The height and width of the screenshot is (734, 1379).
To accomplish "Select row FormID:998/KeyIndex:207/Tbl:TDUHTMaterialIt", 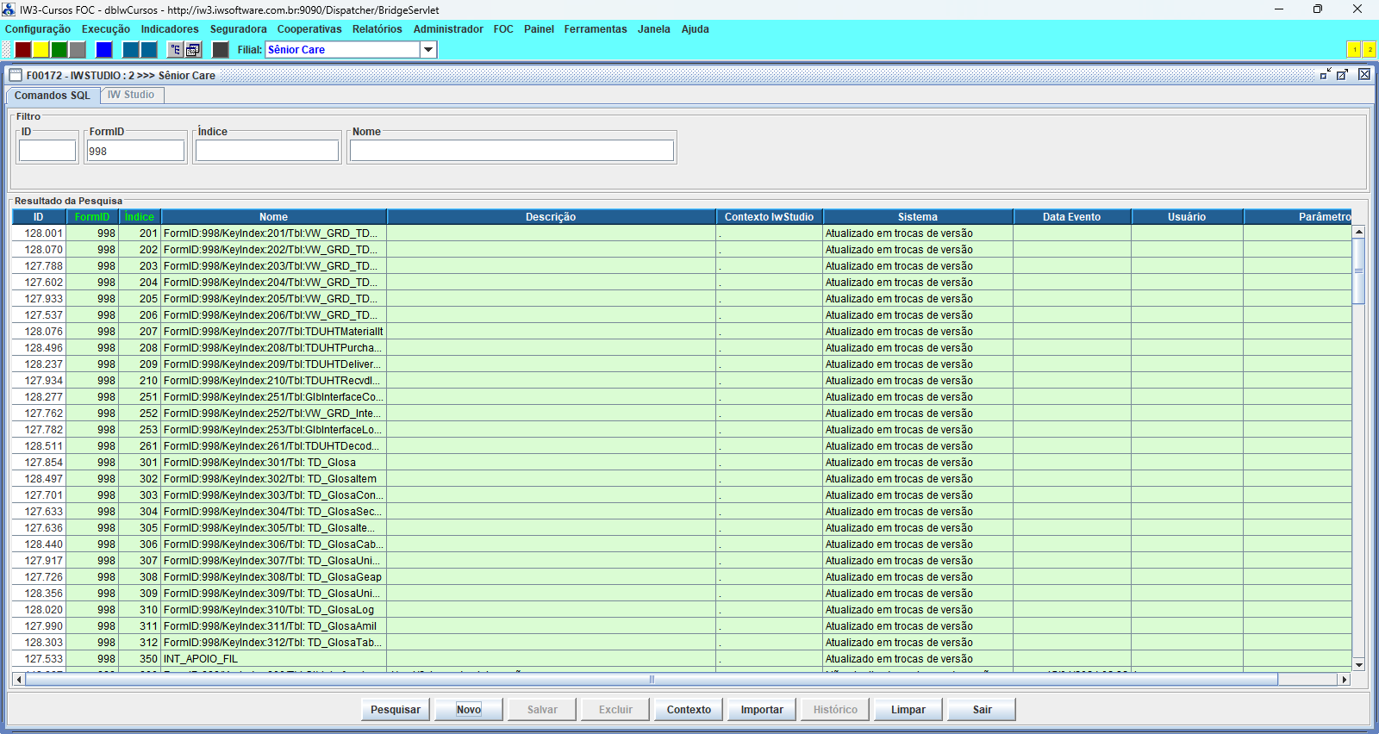I will [x=681, y=332].
